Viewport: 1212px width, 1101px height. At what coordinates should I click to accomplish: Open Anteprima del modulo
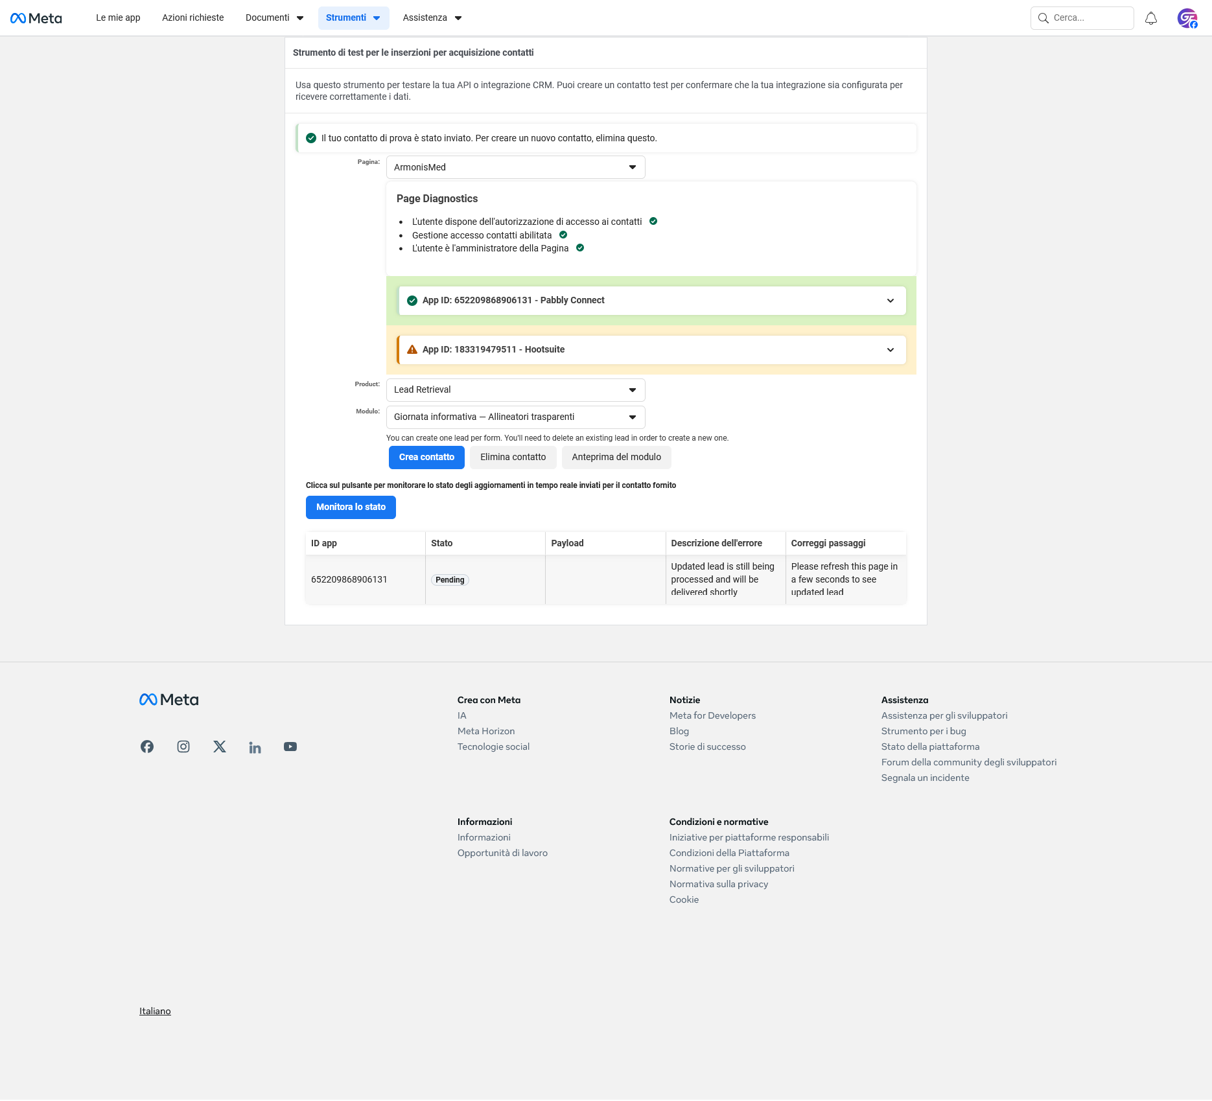(x=616, y=458)
